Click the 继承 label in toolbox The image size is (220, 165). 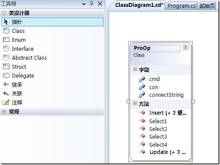point(17,84)
